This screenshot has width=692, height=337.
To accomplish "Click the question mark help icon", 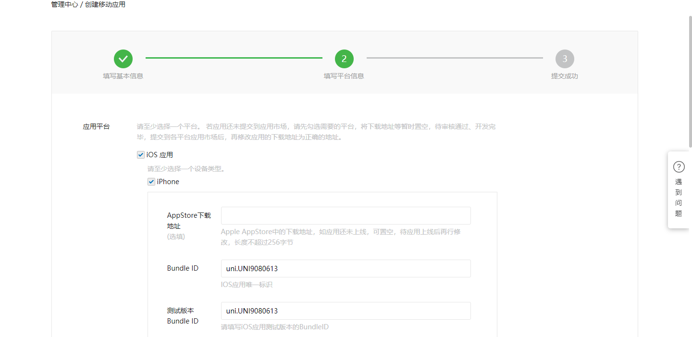I will coord(679,167).
